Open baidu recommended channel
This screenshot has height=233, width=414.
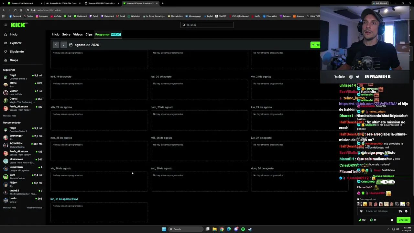click(23, 200)
